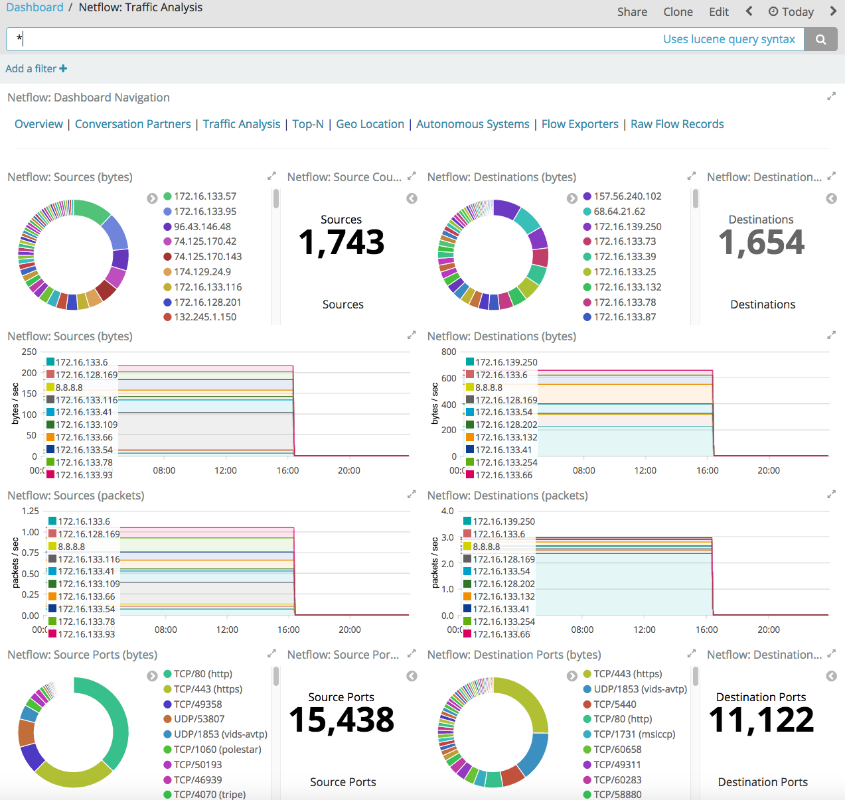
Task: Collapse the Sources donut chart legend chevron
Action: pyautogui.click(x=152, y=198)
